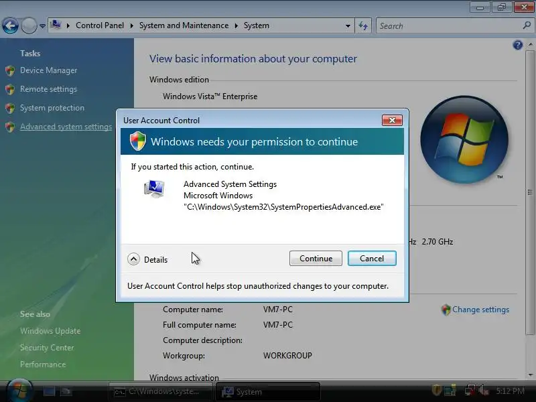Screen dimensions: 536x402
Task: Switch to the C:\Windows\syste... taskbar button
Action: click(x=161, y=391)
